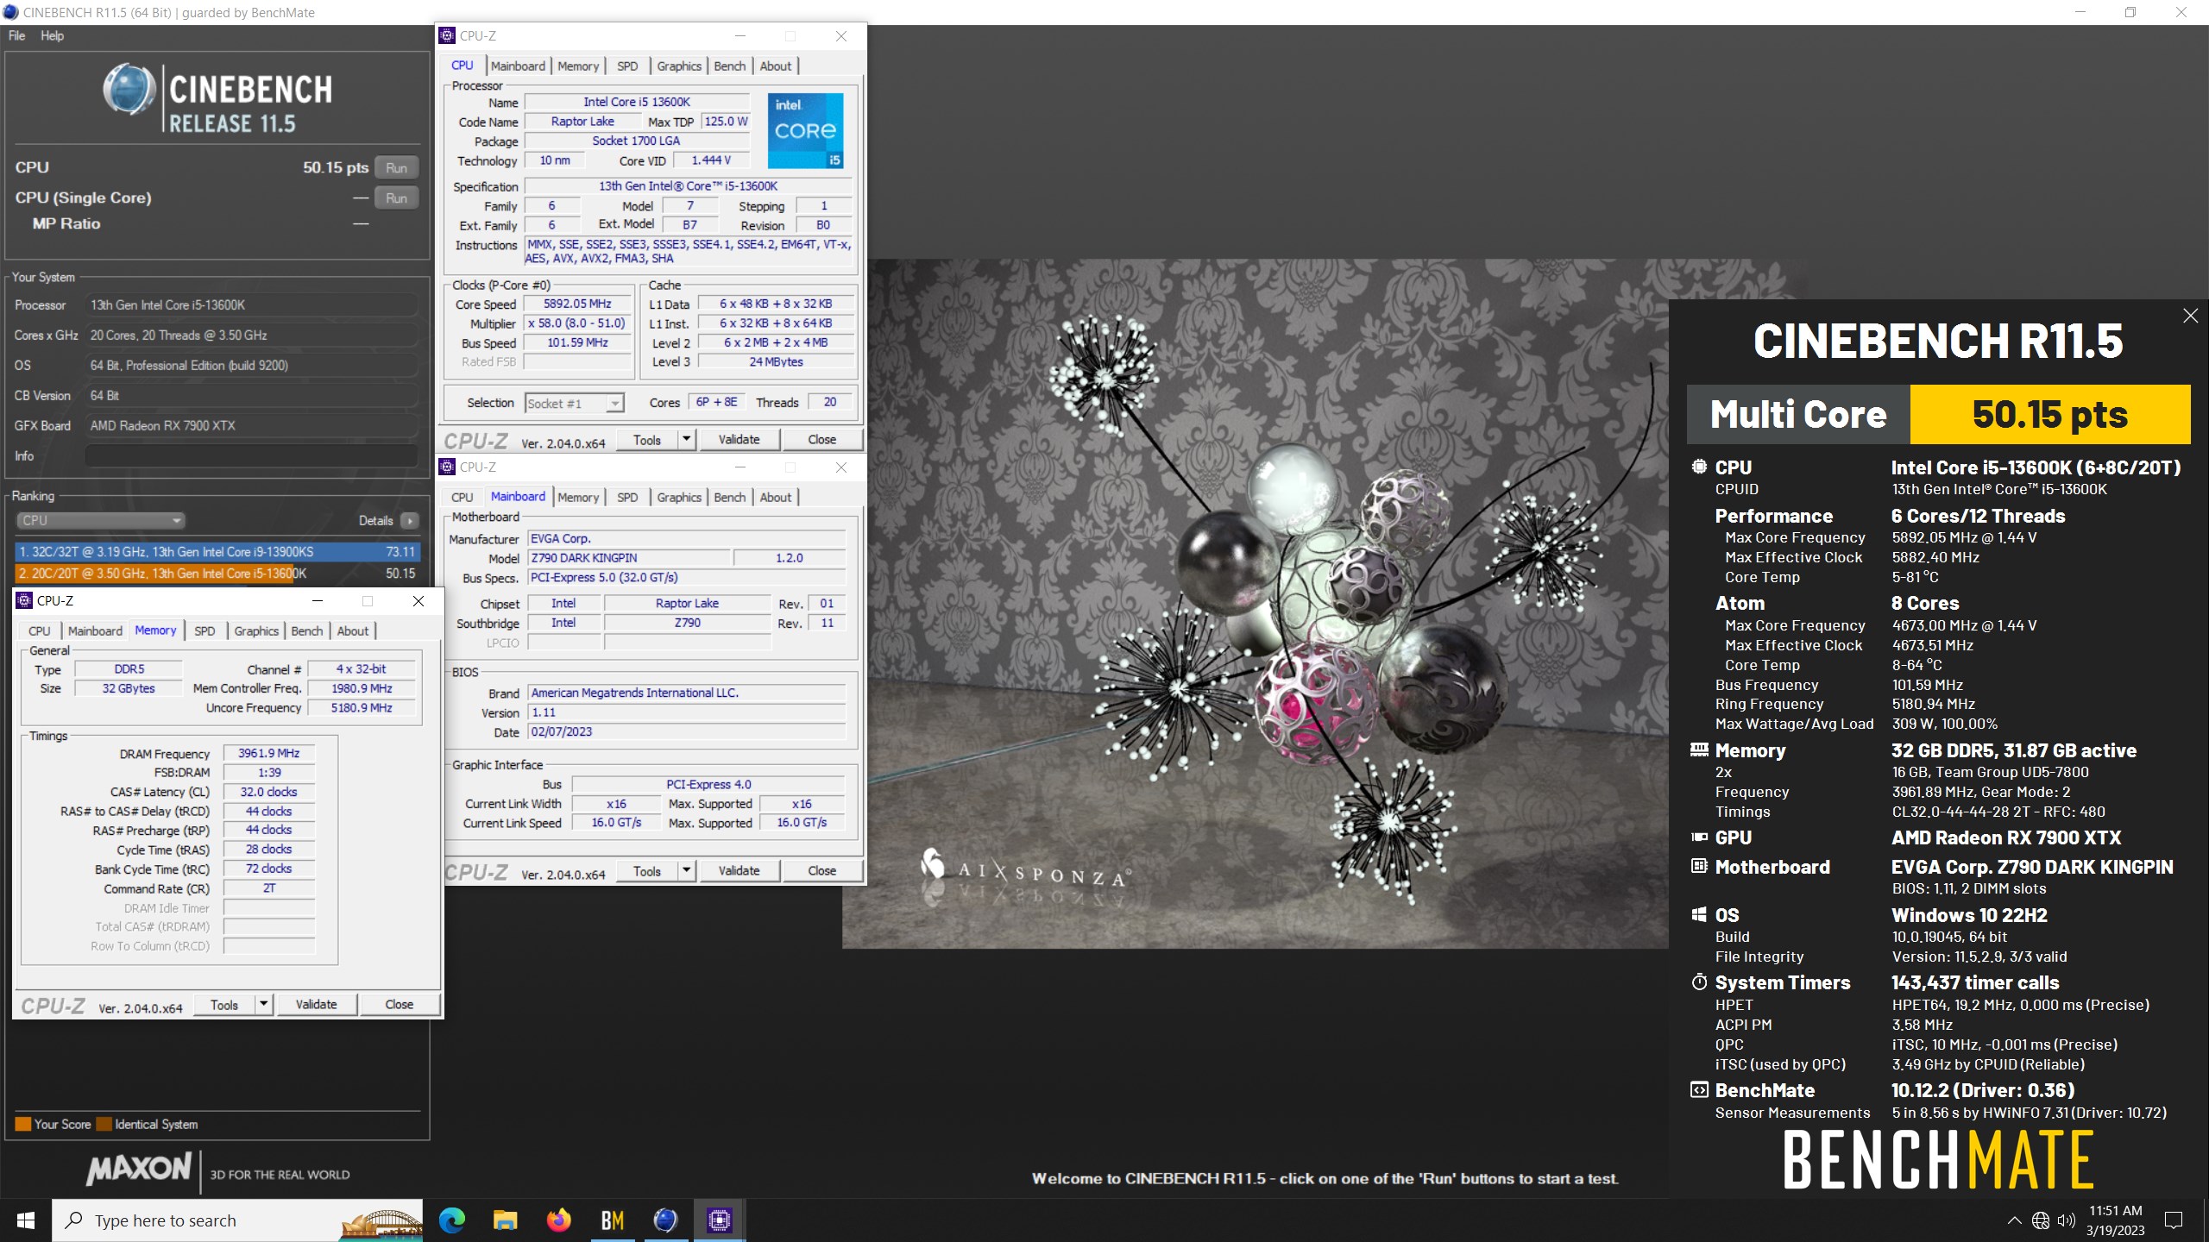Select SPD tab in Memory CPU-Z window
2209x1242 pixels.
tap(205, 630)
